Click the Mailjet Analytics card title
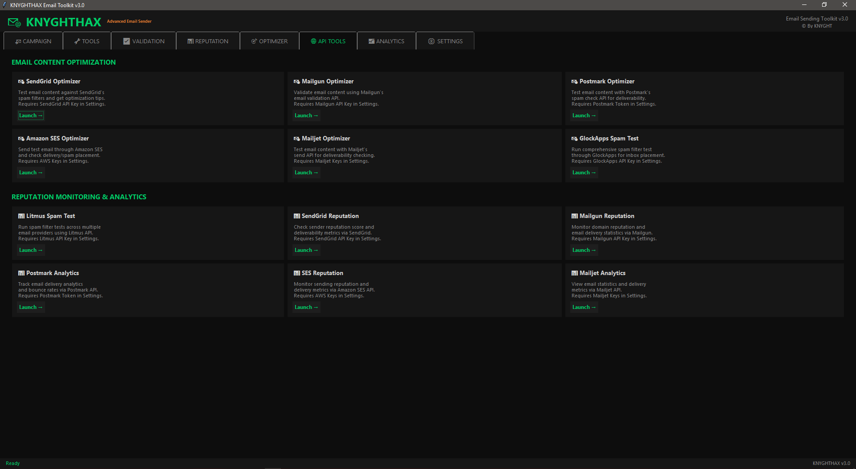Image resolution: width=856 pixels, height=469 pixels. [602, 273]
